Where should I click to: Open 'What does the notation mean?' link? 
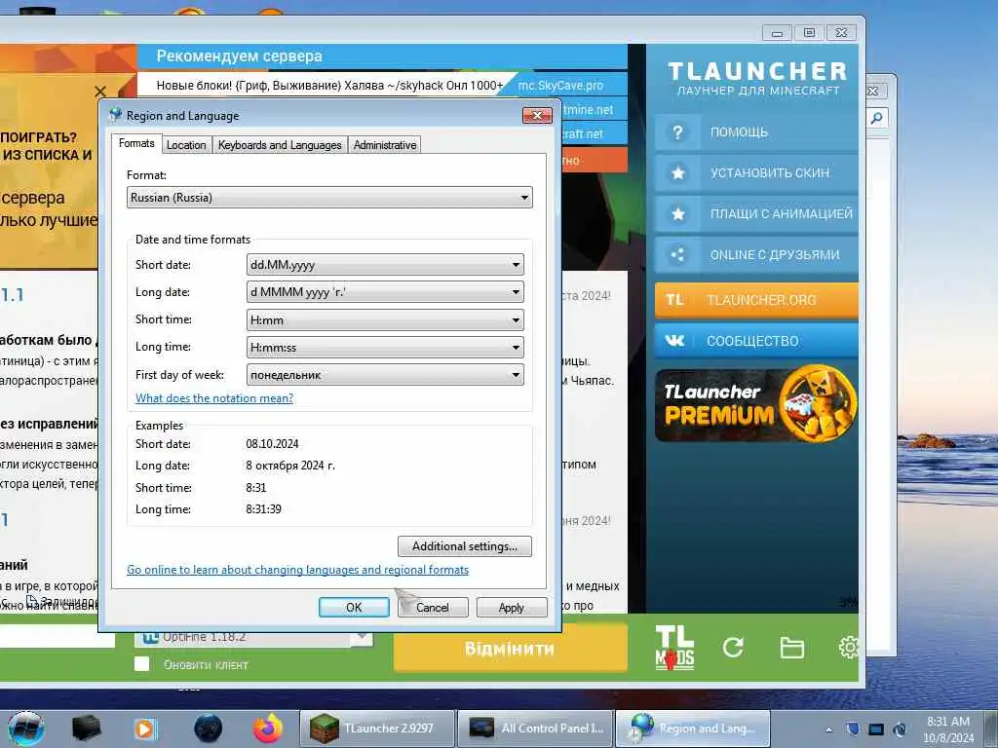214,398
